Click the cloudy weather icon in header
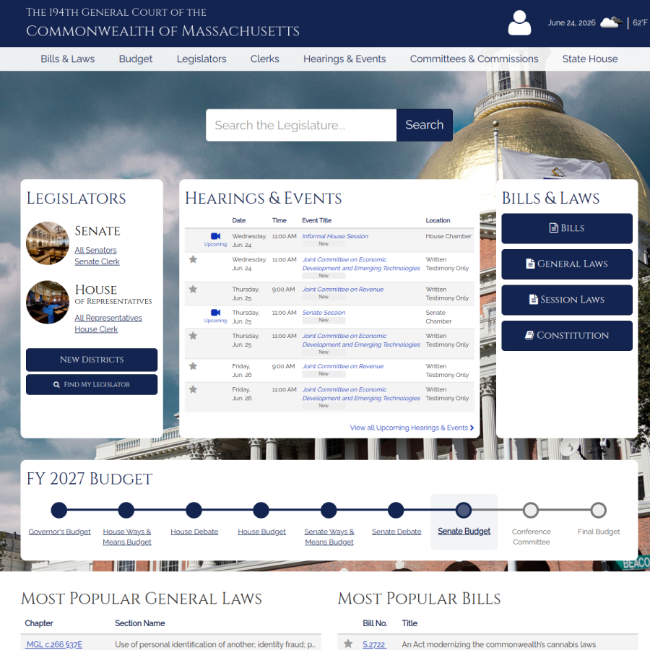This screenshot has height=650, width=650. 611,22
